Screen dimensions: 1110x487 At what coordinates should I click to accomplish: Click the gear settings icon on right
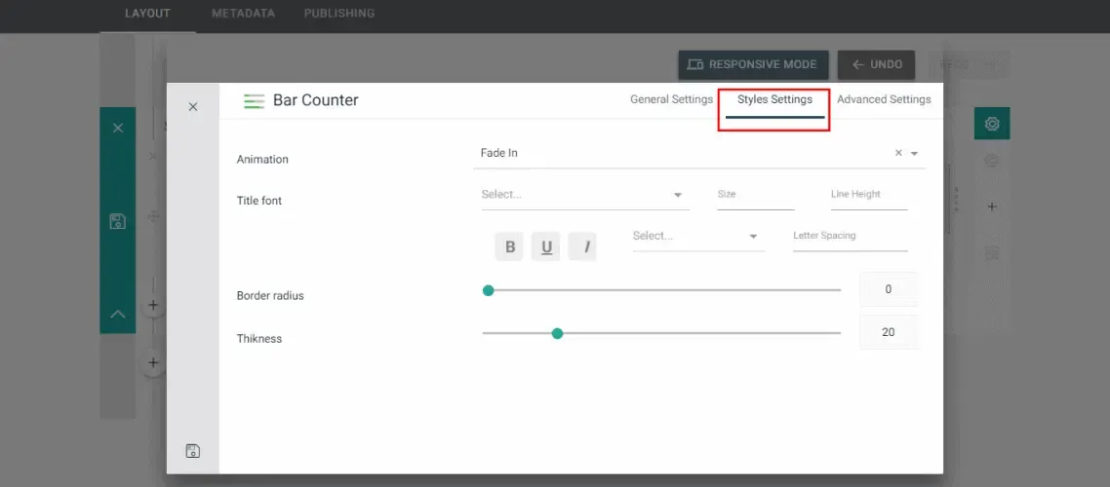pyautogui.click(x=992, y=124)
